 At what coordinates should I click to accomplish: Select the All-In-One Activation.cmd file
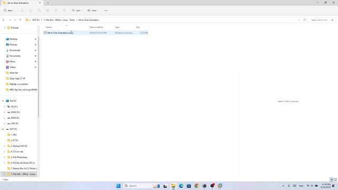96,33
